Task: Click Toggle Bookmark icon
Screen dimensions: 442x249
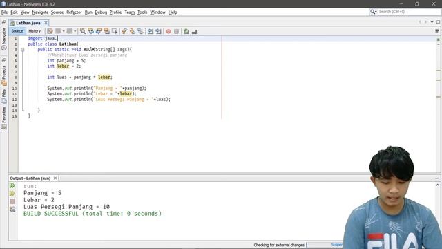Action: [x=140, y=31]
